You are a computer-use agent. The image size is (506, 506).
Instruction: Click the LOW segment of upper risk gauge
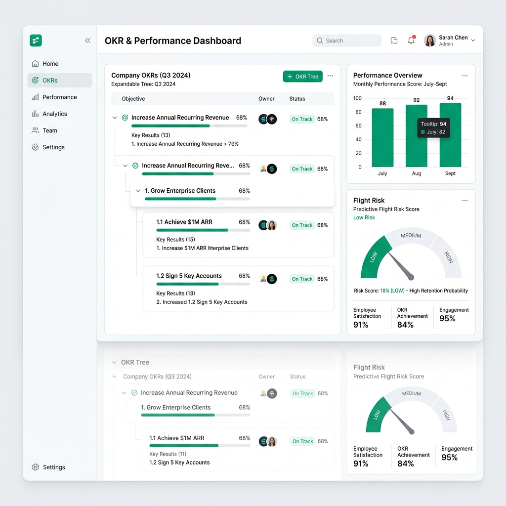pos(375,257)
